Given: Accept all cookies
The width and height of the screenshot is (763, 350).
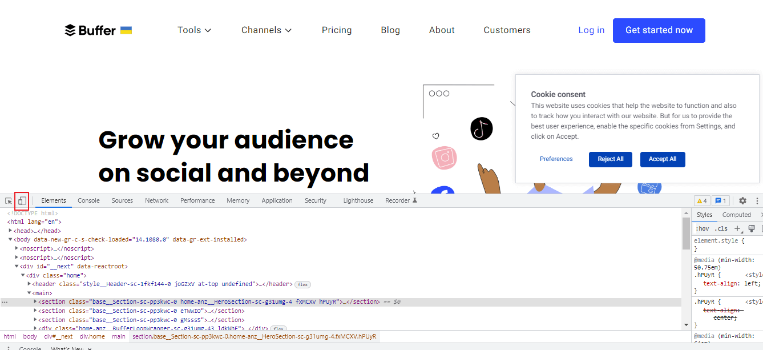Looking at the screenshot, I should 663,159.
